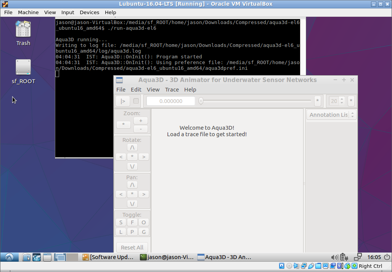
Task: Click the volume icon in system tray
Action: pos(334,257)
